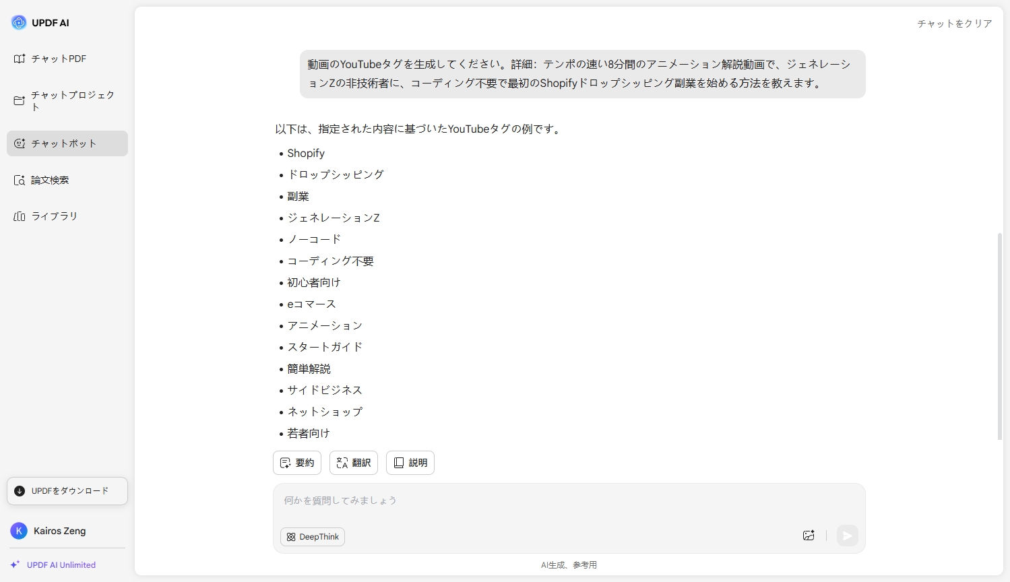Click チャットをクリア to clear chat
This screenshot has height=582, width=1010.
(955, 24)
